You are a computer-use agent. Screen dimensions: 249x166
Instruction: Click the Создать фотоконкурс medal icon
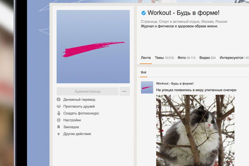tap(59, 113)
